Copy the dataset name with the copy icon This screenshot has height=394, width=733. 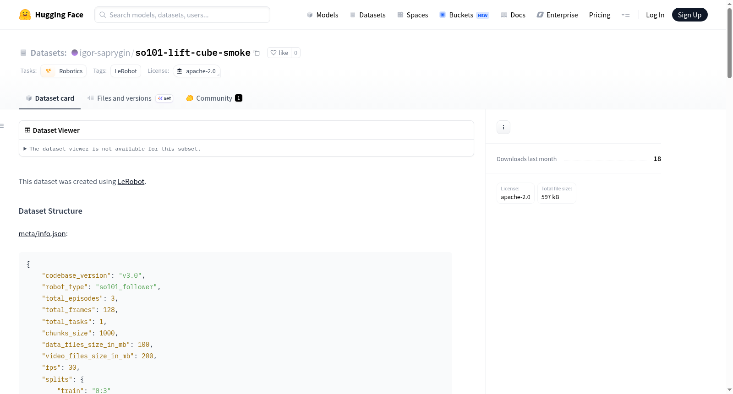point(257,53)
